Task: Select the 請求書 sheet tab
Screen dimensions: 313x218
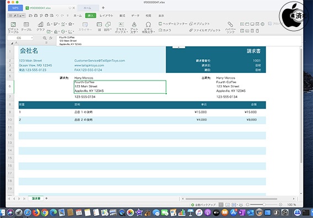Action: click(36, 198)
